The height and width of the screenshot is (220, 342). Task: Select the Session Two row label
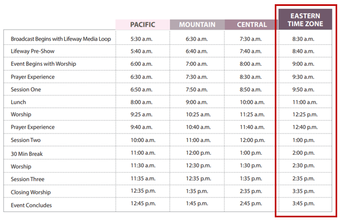point(26,140)
